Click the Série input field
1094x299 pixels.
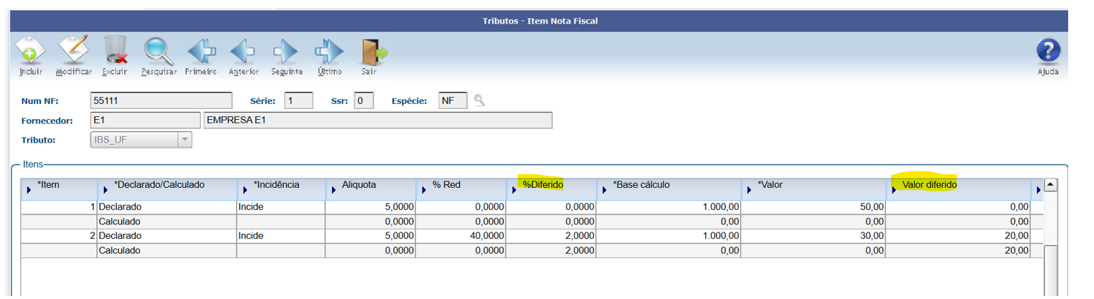(x=298, y=100)
